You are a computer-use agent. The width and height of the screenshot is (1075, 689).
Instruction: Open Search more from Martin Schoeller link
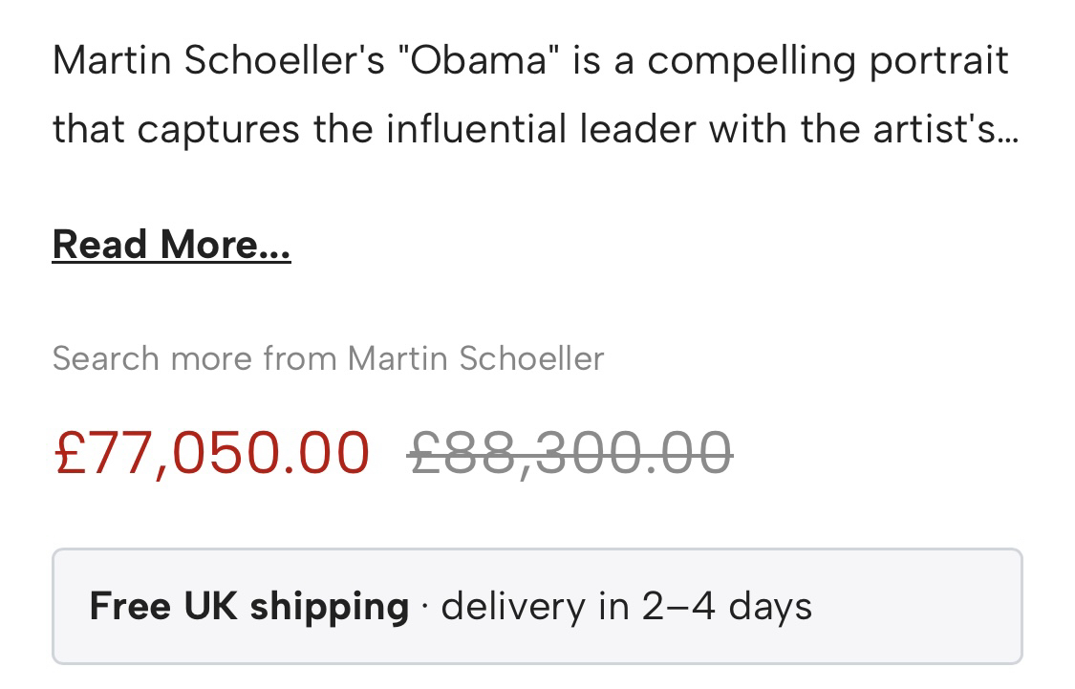click(328, 358)
